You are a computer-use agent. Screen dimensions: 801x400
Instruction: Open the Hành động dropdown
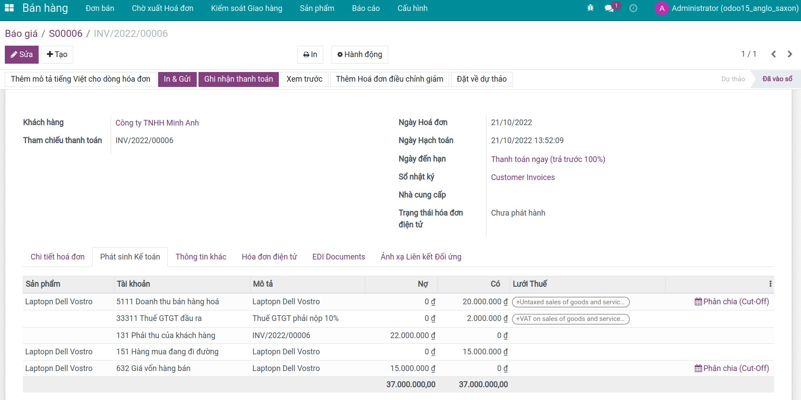359,54
